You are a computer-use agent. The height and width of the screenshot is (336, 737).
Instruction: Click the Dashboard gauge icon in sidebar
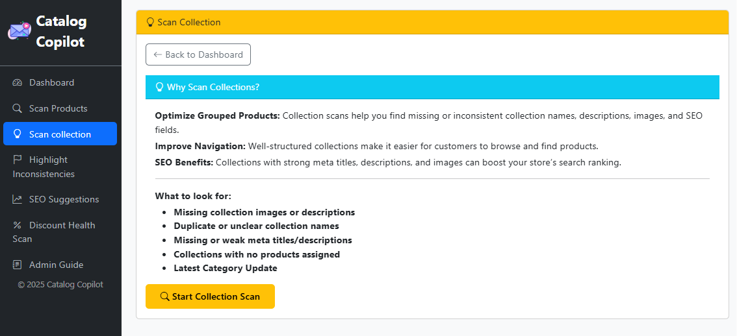18,82
